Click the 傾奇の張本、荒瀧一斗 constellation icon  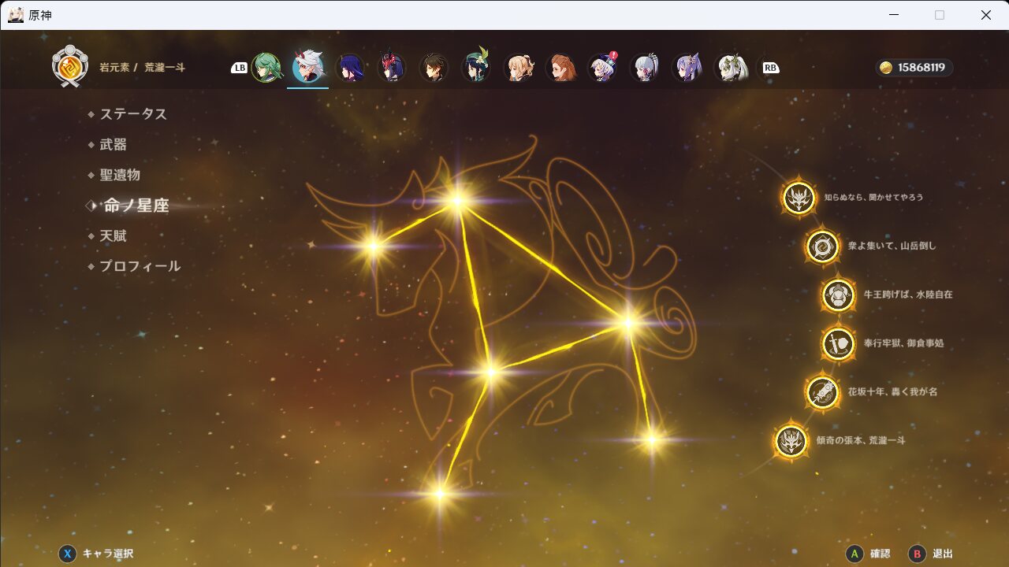pos(791,441)
